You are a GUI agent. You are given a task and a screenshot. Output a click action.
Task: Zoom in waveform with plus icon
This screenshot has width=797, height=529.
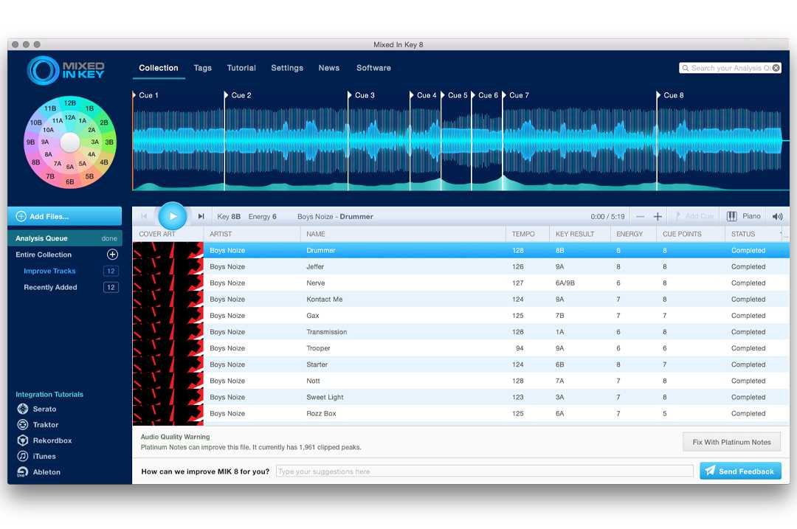658,216
